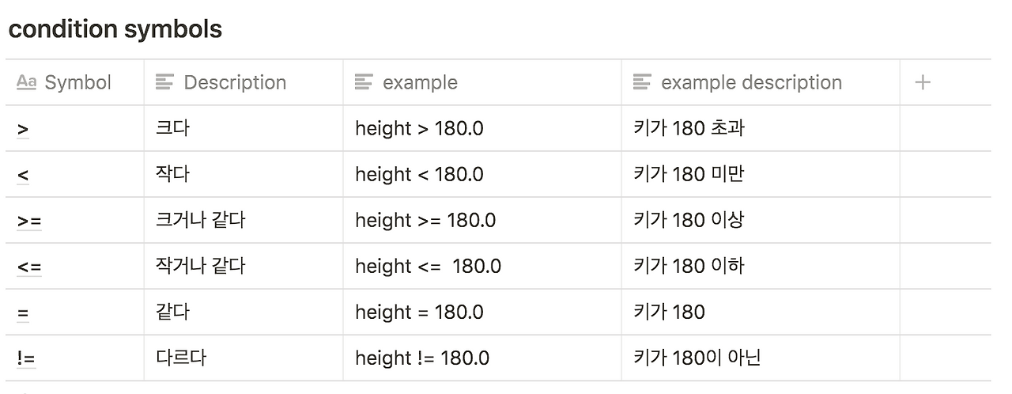Open the Symbol column header menu

point(77,82)
